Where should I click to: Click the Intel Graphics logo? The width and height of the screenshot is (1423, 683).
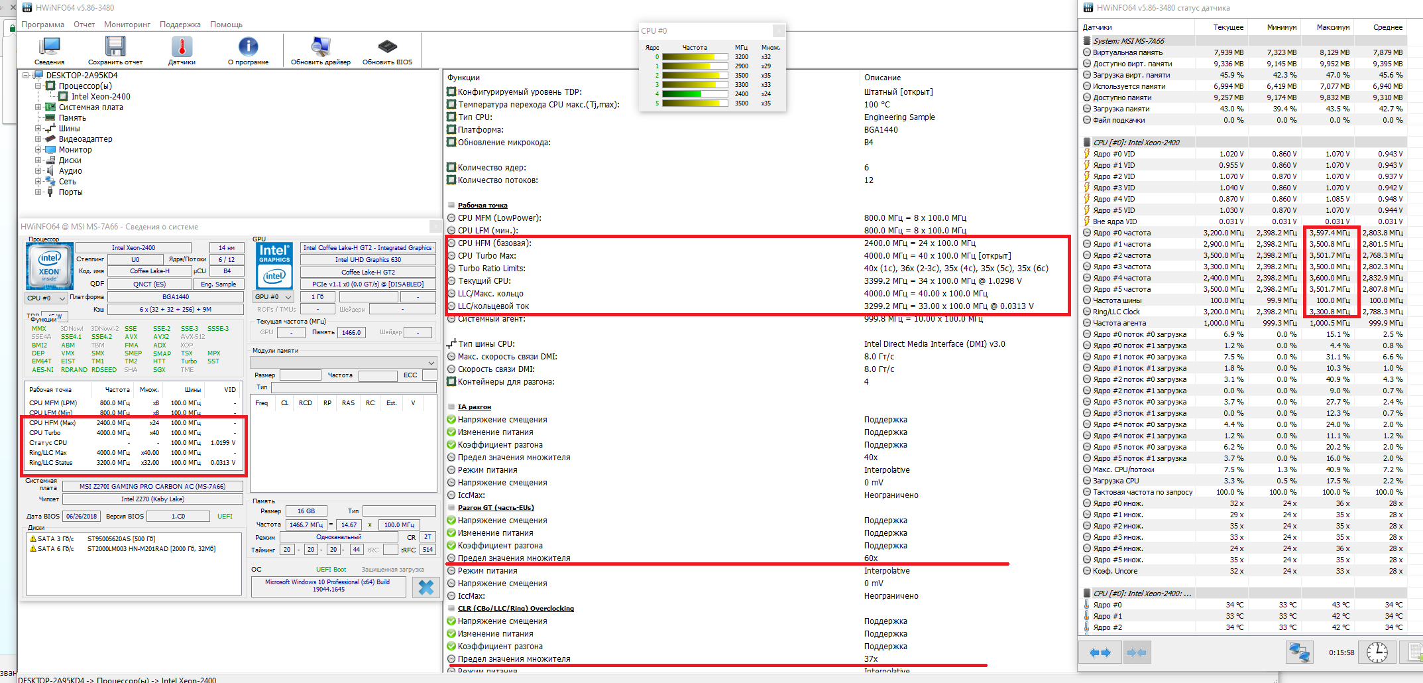click(274, 265)
